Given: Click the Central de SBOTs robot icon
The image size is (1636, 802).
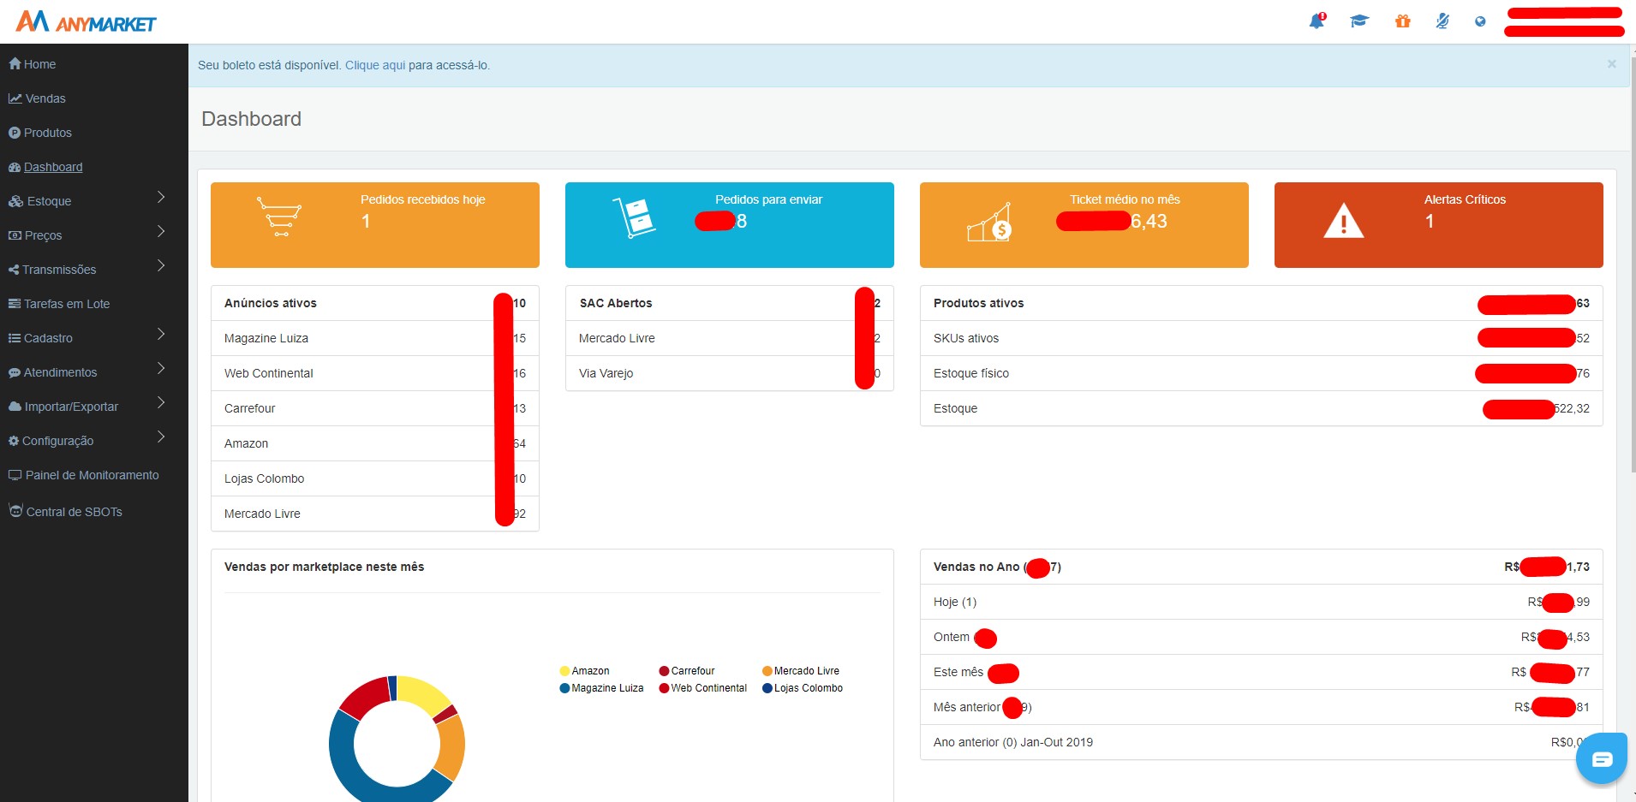Looking at the screenshot, I should (15, 510).
